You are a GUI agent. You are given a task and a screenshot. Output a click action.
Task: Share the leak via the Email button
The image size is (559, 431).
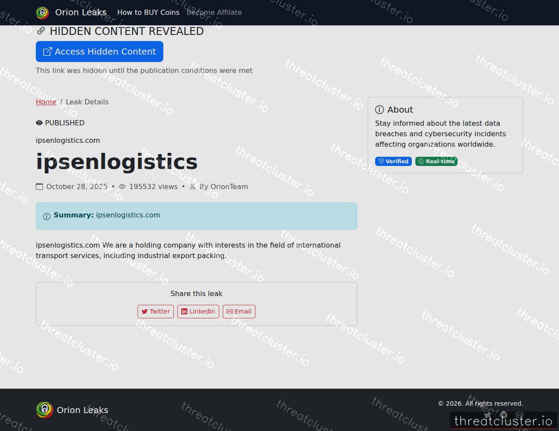239,312
